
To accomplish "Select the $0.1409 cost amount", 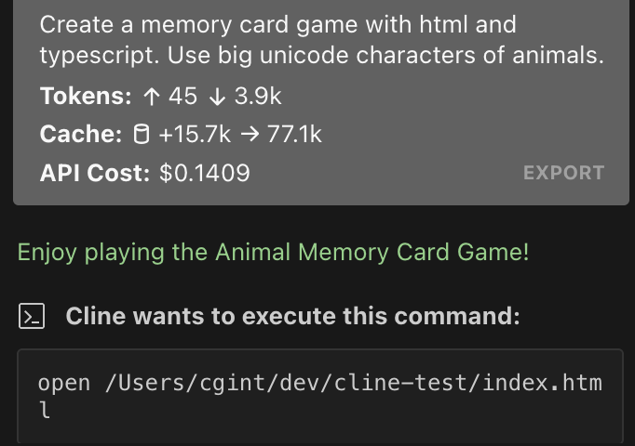I will coord(205,173).
